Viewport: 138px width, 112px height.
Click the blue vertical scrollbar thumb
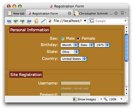coord(127,48)
